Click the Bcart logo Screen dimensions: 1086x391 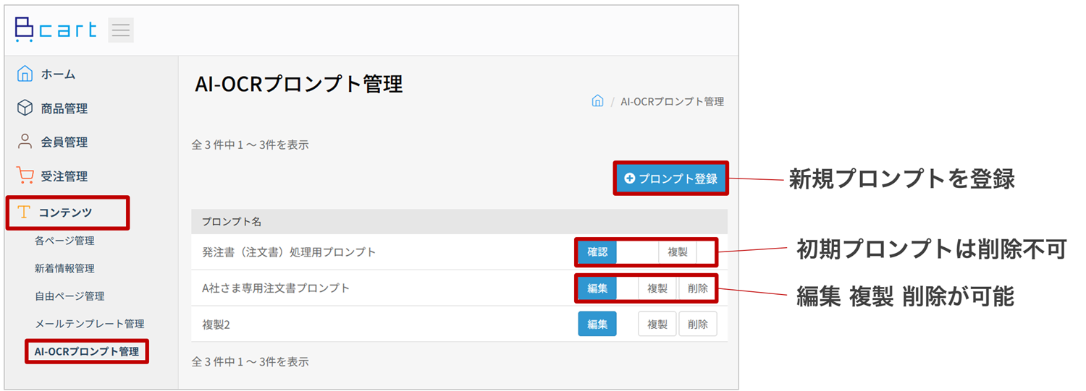point(55,30)
